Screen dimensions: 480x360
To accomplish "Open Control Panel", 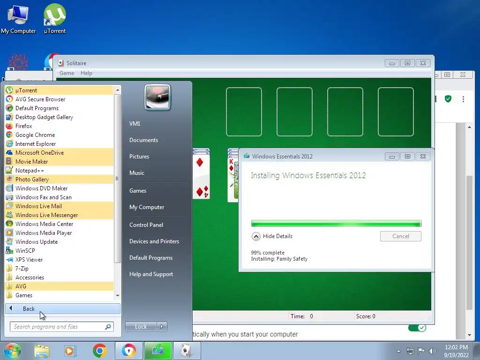I will click(x=146, y=225).
